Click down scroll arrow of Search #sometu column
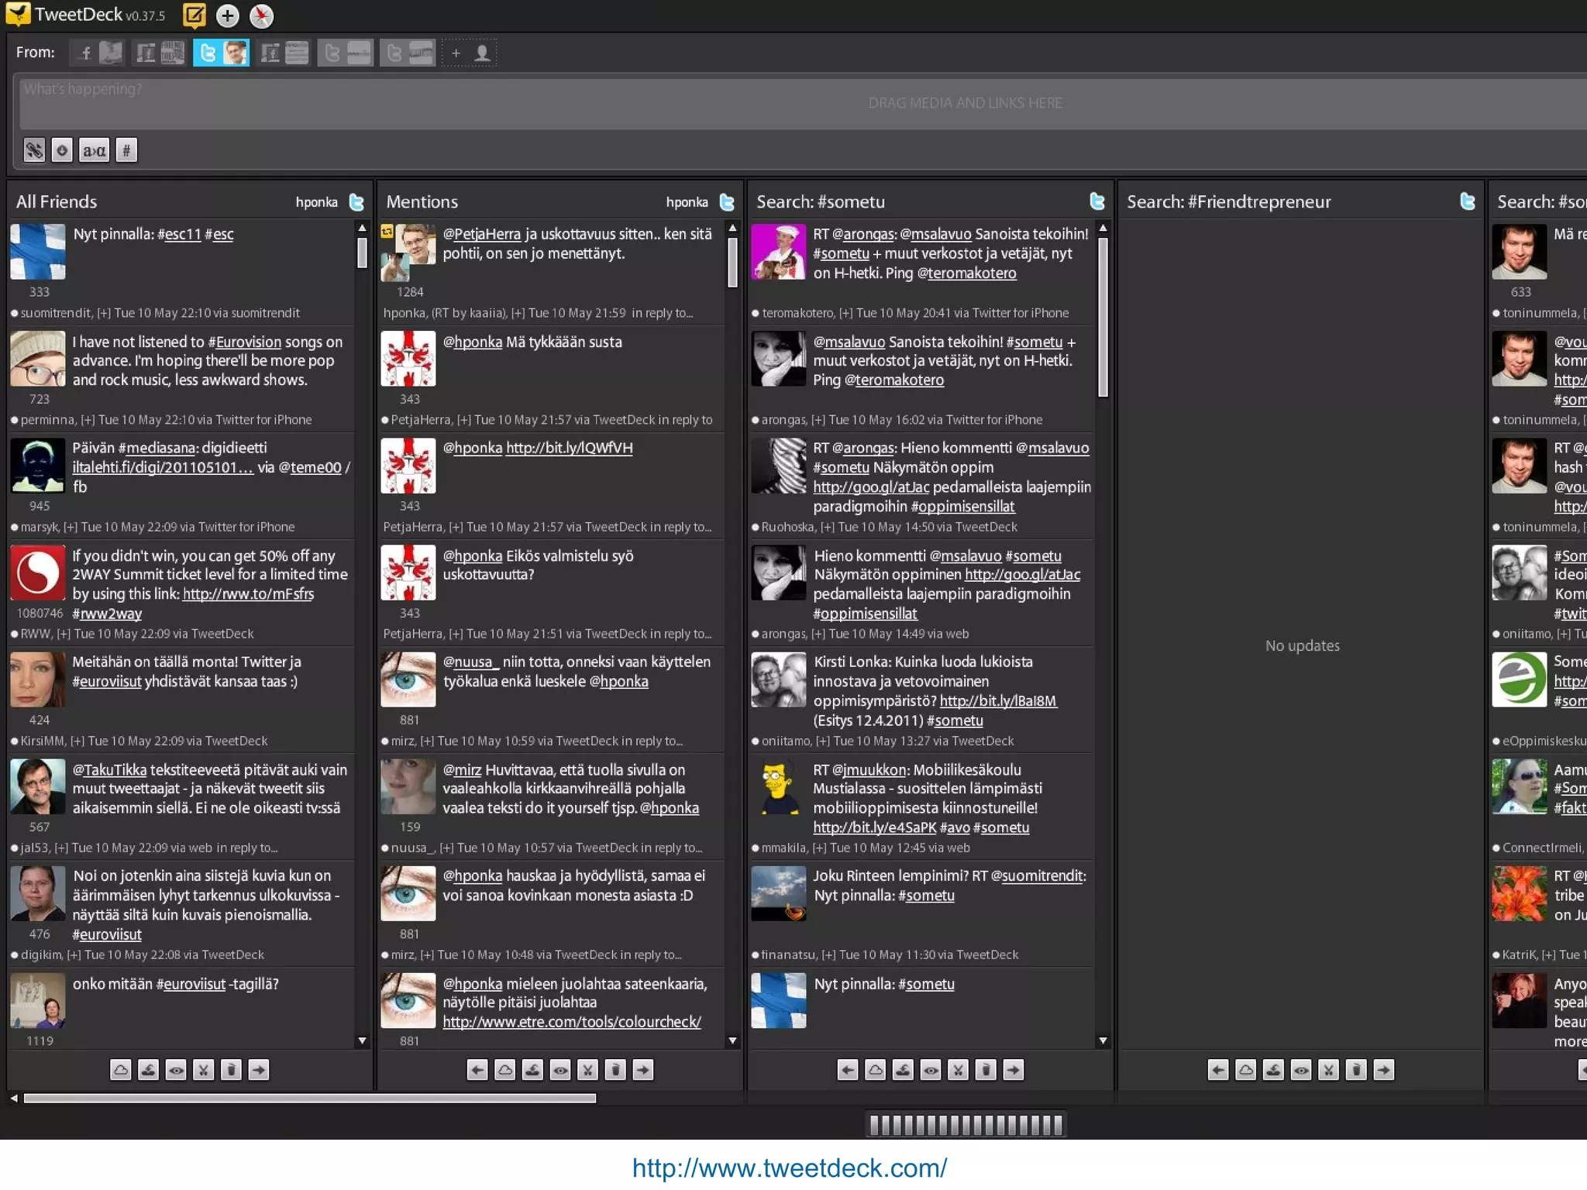The image size is (1587, 1190). [1103, 1040]
